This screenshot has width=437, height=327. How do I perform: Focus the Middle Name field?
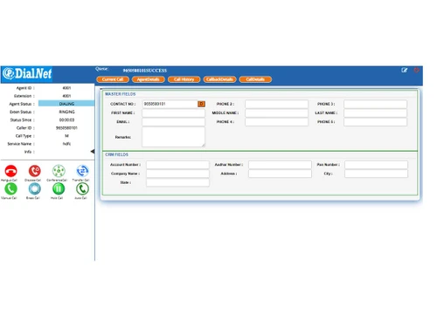276,112
